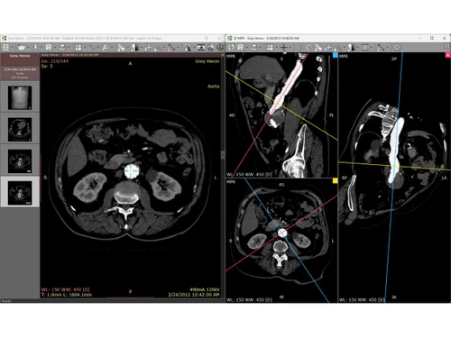This screenshot has width=451, height=338.
Task: Click the 3D volume rendering icon
Action: click(201, 47)
